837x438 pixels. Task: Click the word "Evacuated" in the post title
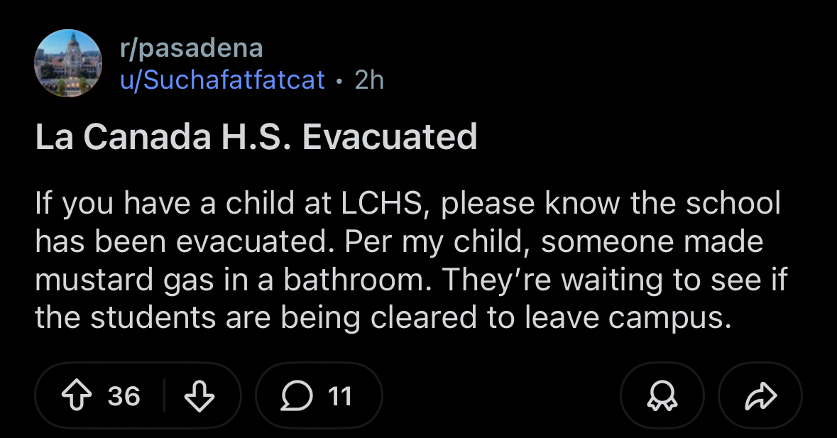pos(390,137)
